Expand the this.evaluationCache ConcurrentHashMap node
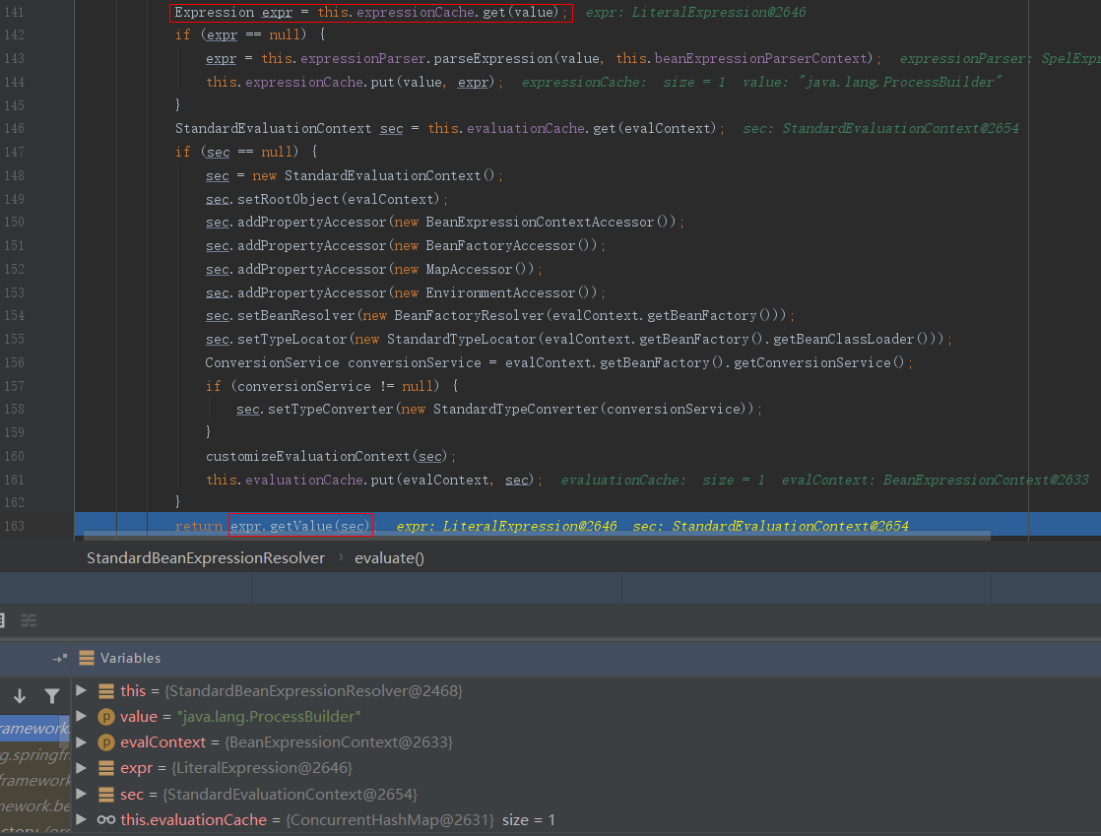1101x836 pixels. [82, 820]
